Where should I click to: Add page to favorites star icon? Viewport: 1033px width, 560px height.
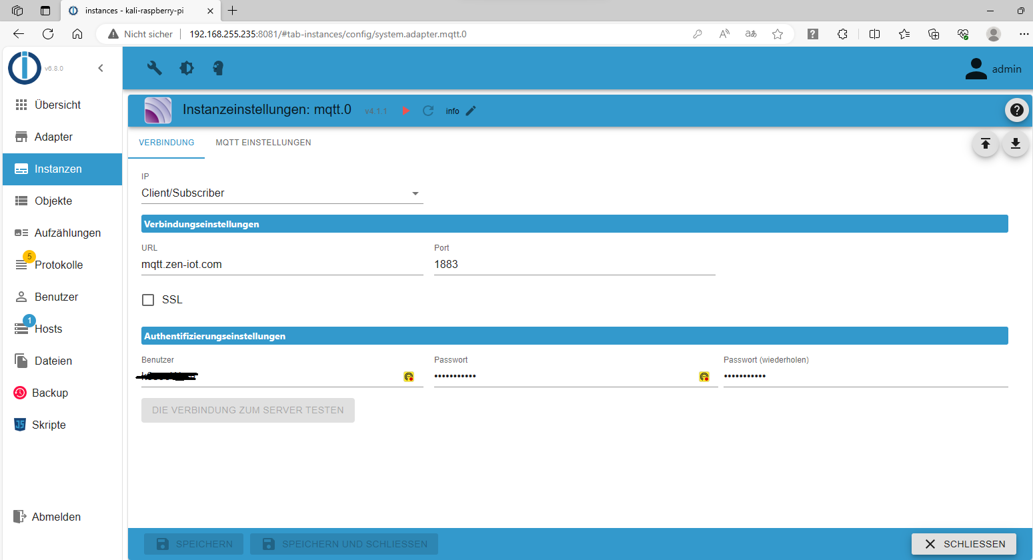(x=778, y=34)
